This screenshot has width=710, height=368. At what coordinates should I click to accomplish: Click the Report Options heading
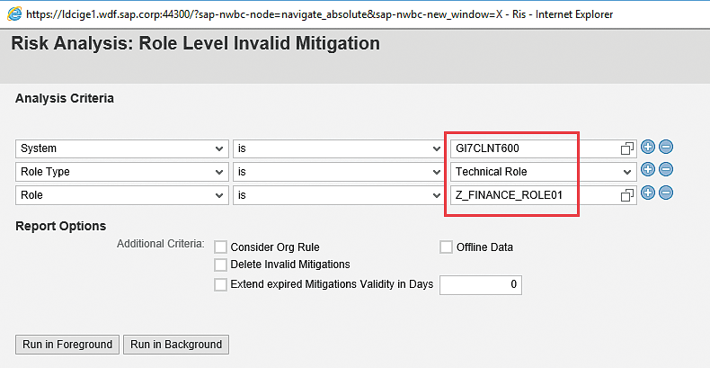pyautogui.click(x=61, y=226)
